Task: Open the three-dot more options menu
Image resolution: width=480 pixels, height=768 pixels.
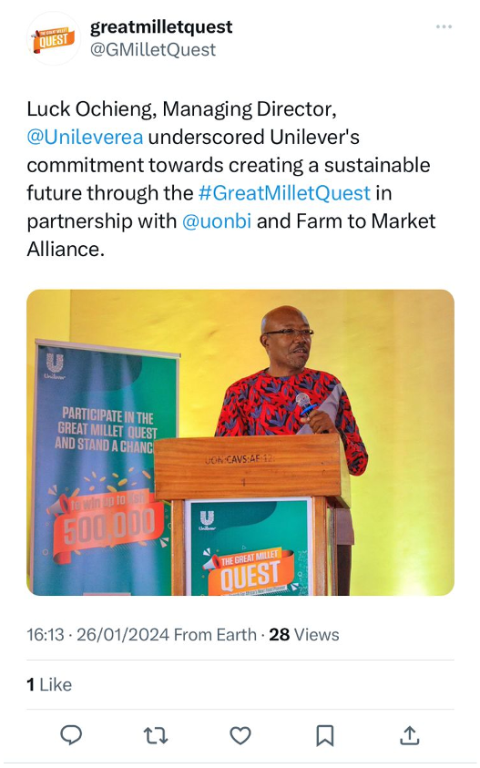Action: coord(444,26)
